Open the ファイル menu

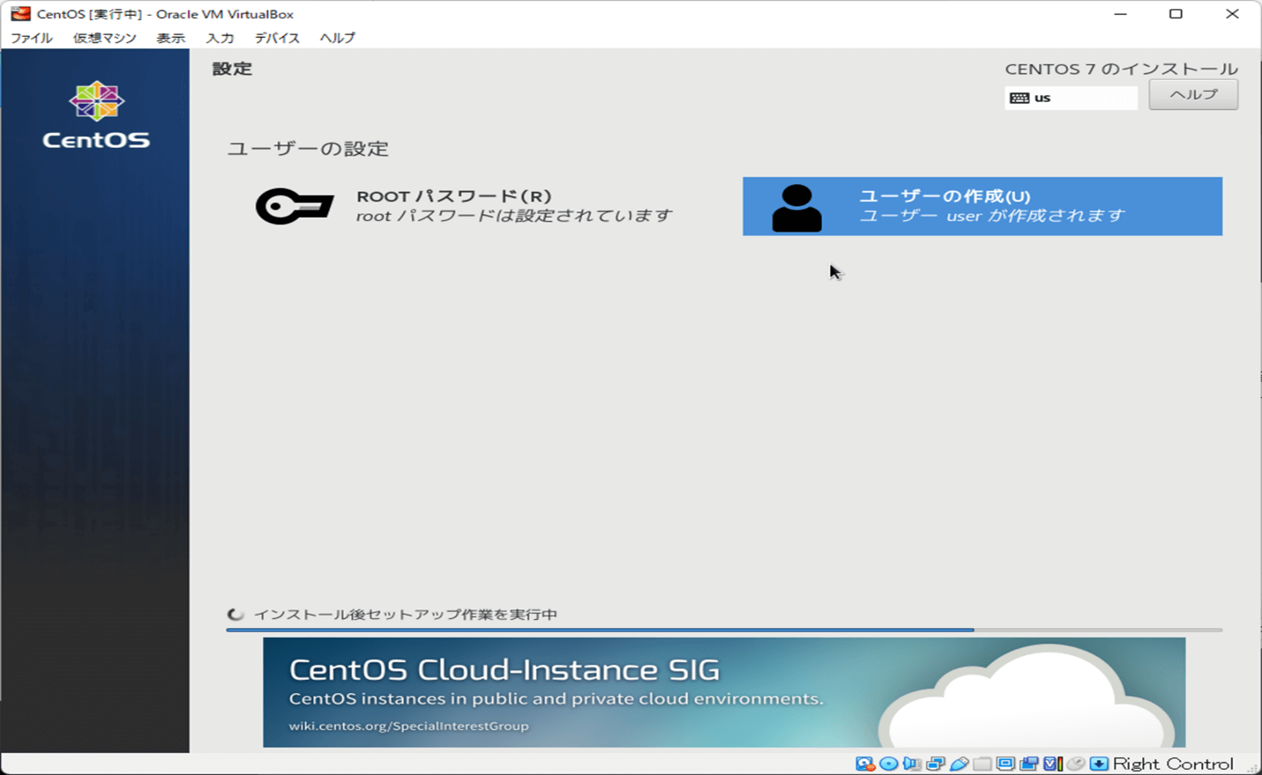pos(32,38)
